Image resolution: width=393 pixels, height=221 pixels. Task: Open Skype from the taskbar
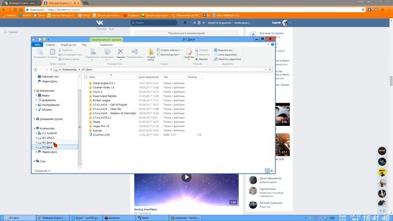[x=85, y=218]
